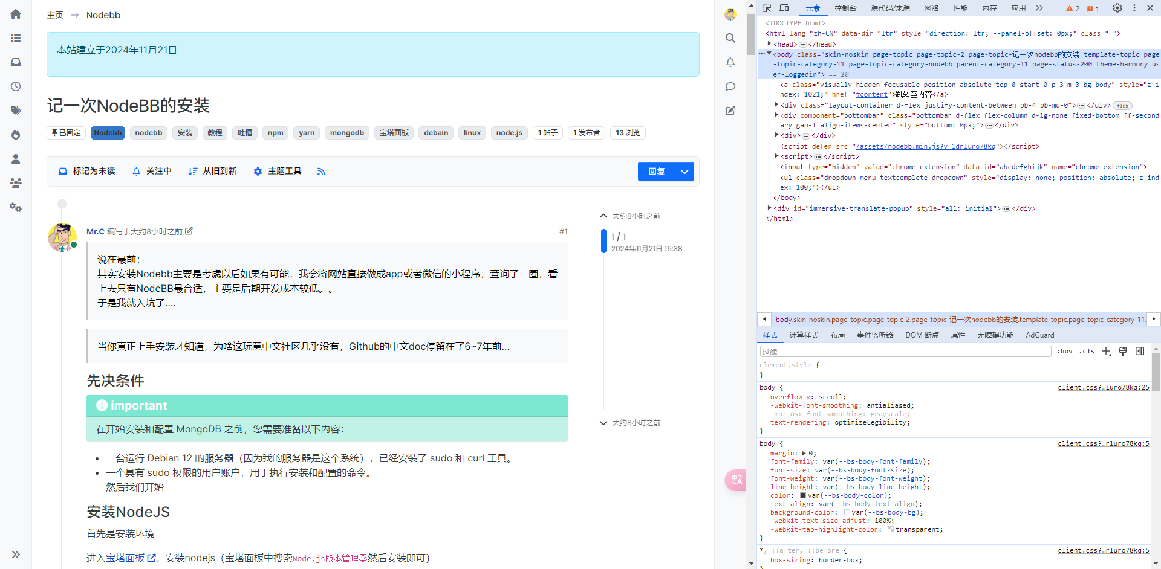1161x569 pixels.
Task: Open the popular flame icon in sidebar
Action: pos(16,135)
